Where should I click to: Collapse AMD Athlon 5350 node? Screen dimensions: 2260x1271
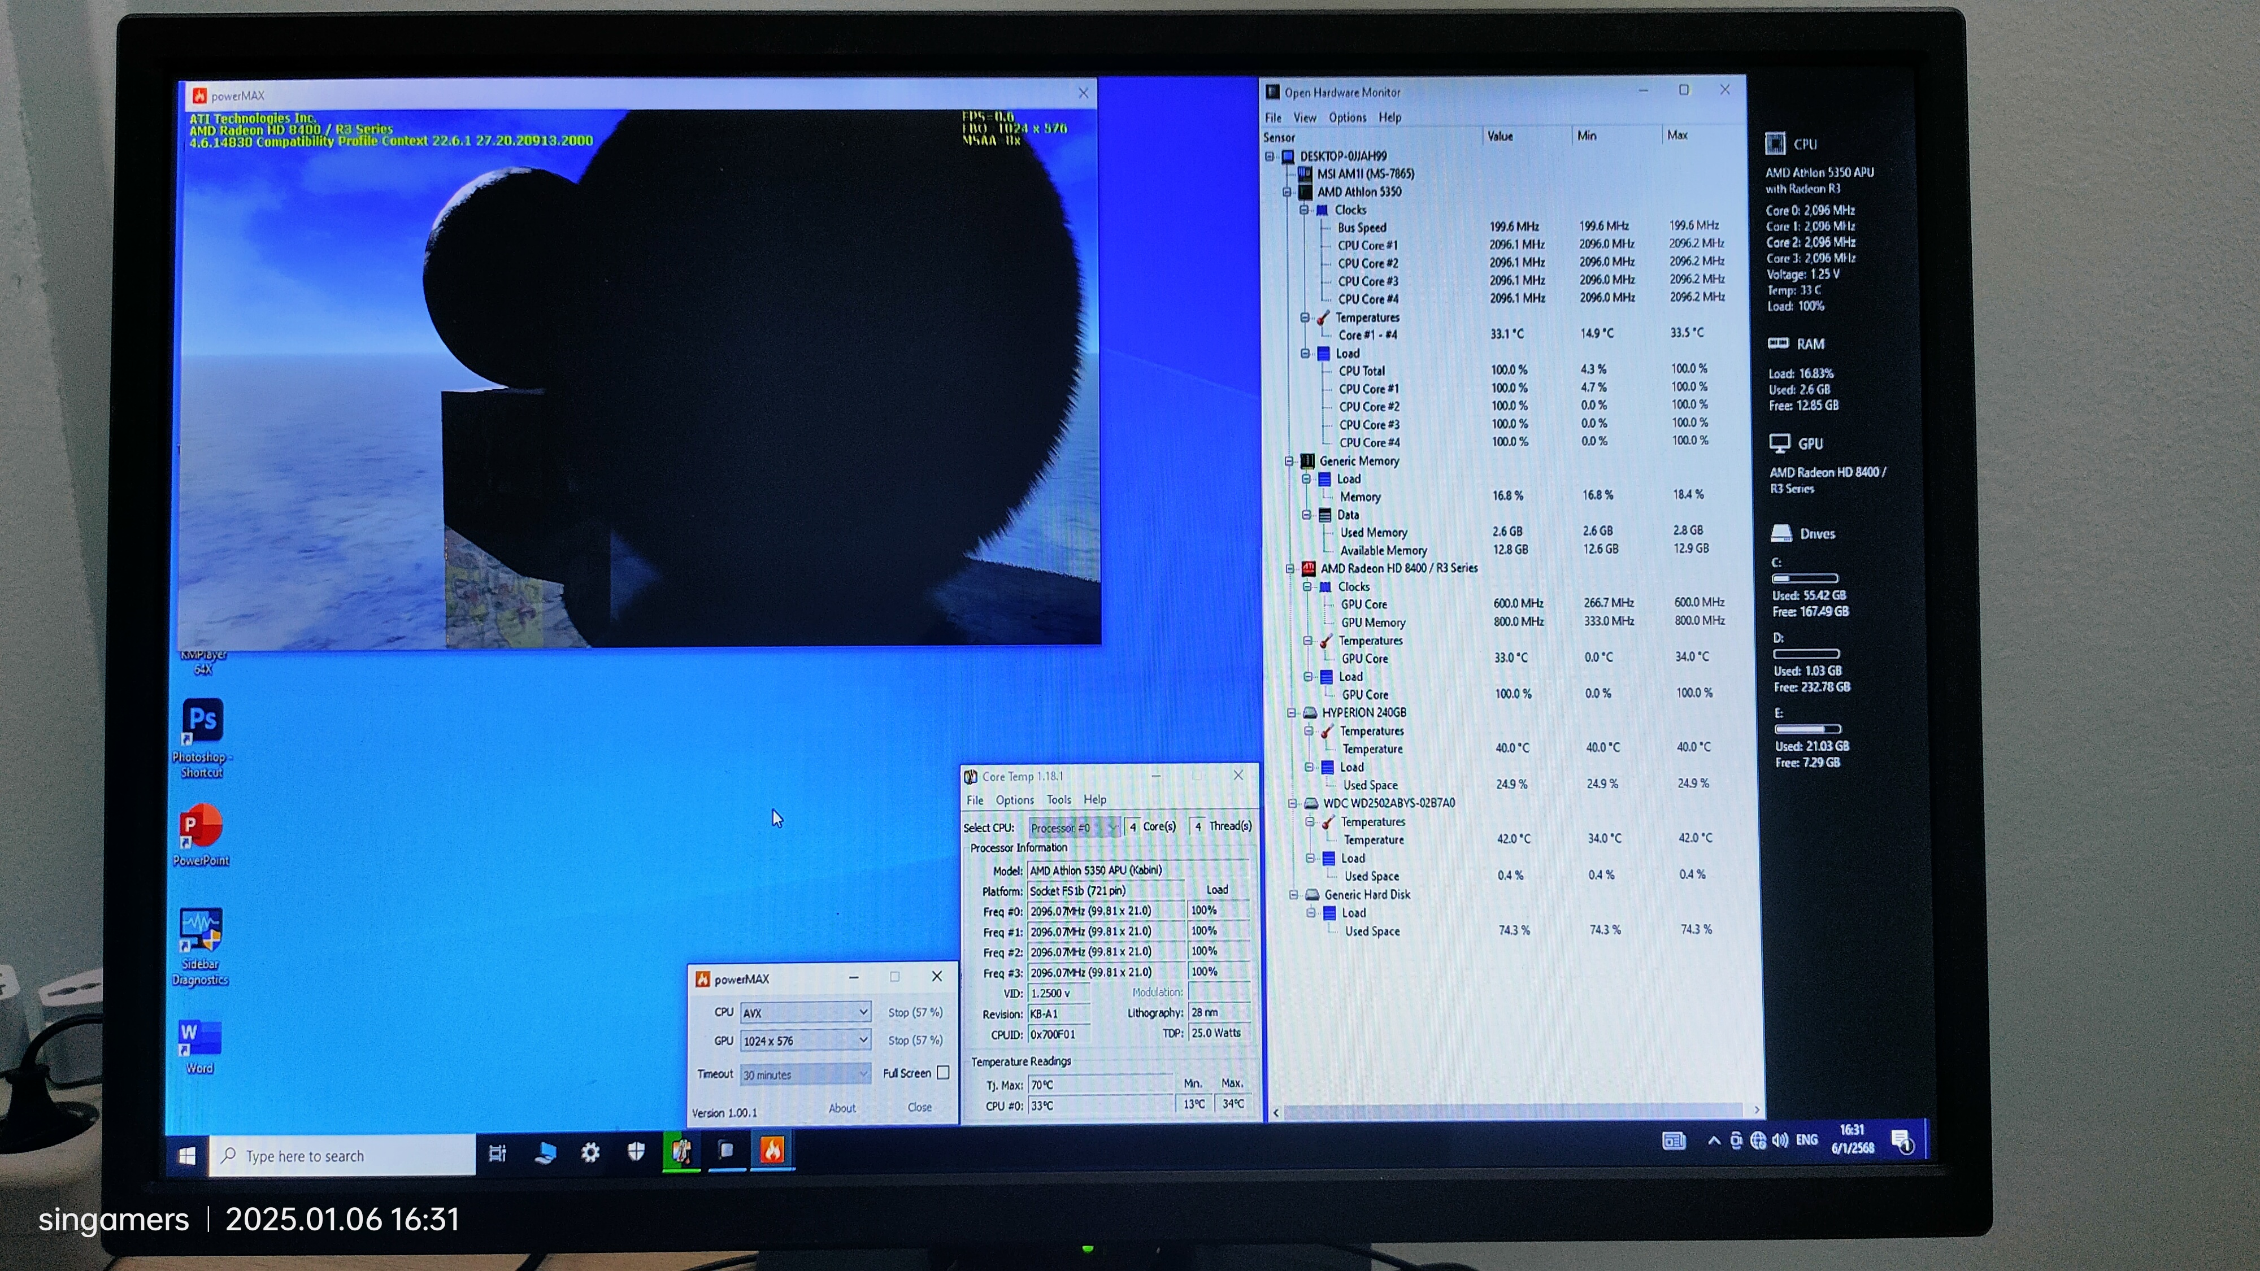pos(1287,192)
